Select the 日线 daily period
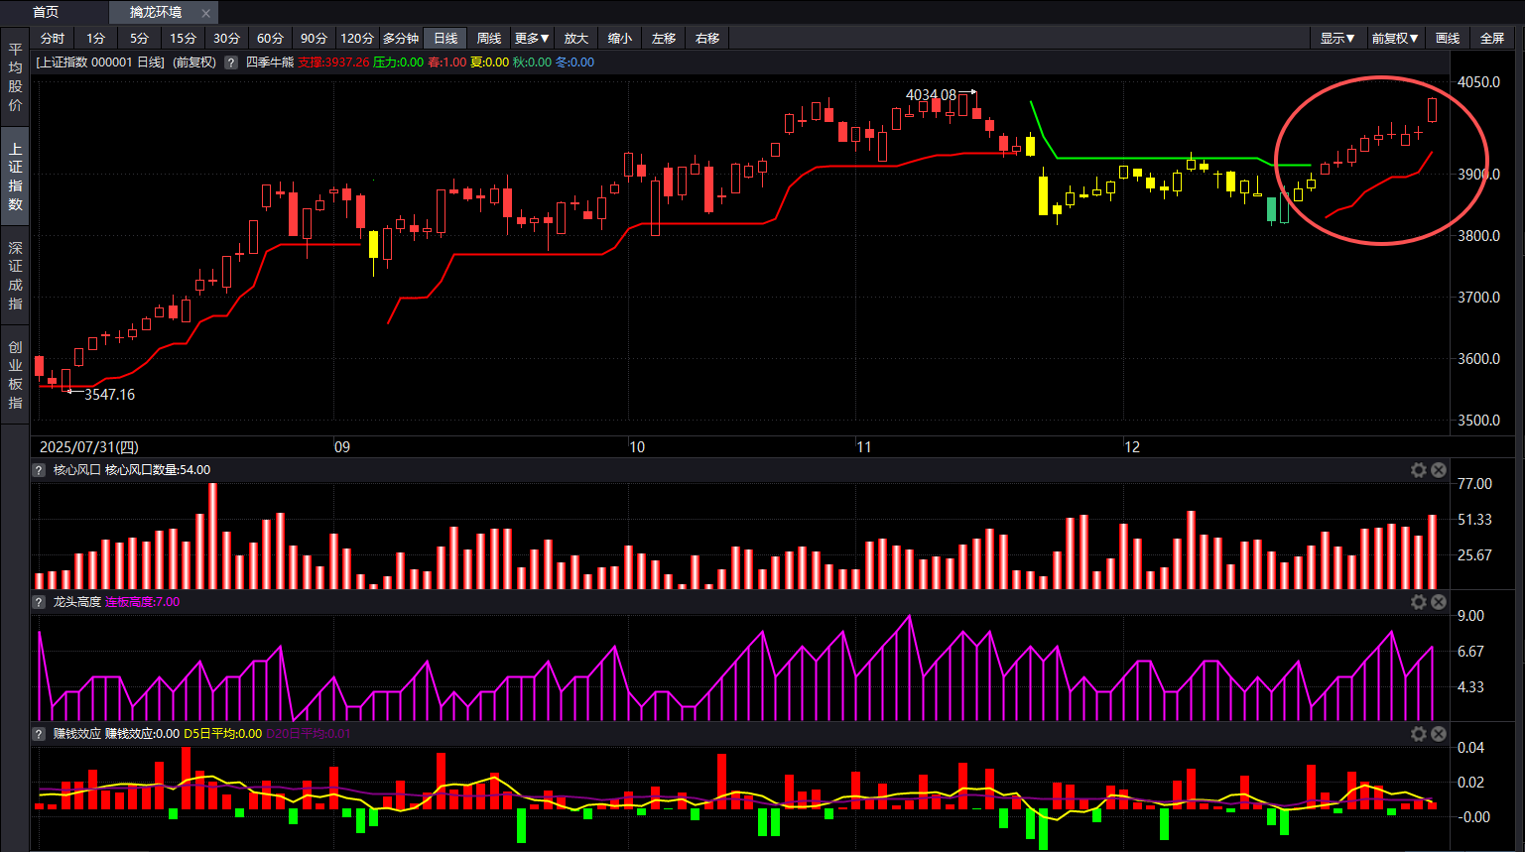Viewport: 1525px width, 852px height. pyautogui.click(x=445, y=38)
